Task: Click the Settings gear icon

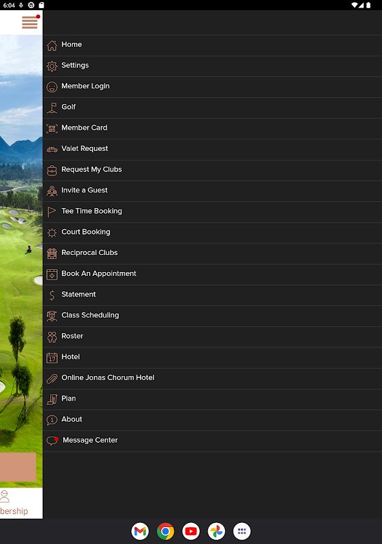Action: click(x=52, y=66)
